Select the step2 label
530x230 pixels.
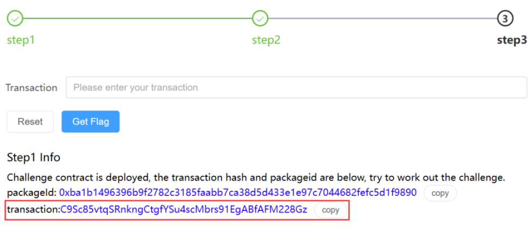pyautogui.click(x=266, y=40)
